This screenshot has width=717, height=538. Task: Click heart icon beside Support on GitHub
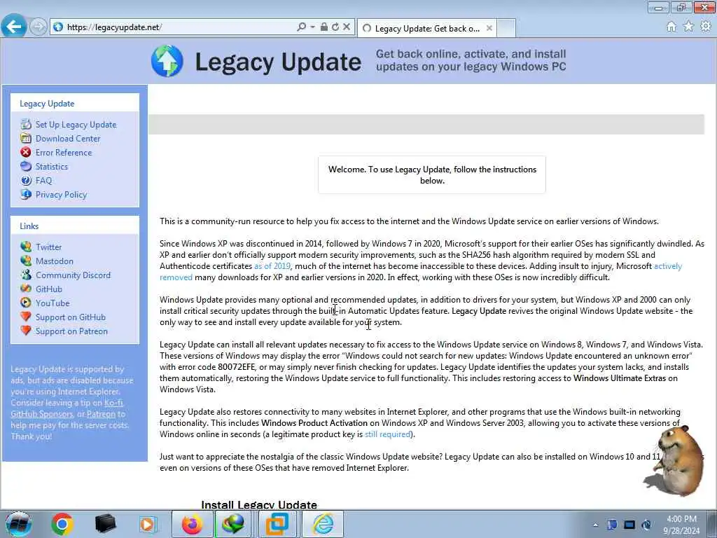(x=26, y=317)
